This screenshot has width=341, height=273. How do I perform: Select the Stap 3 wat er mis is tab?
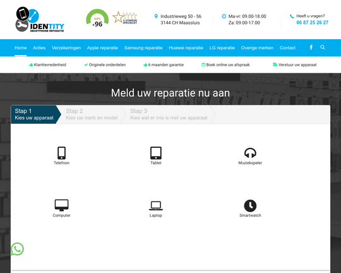coord(169,114)
